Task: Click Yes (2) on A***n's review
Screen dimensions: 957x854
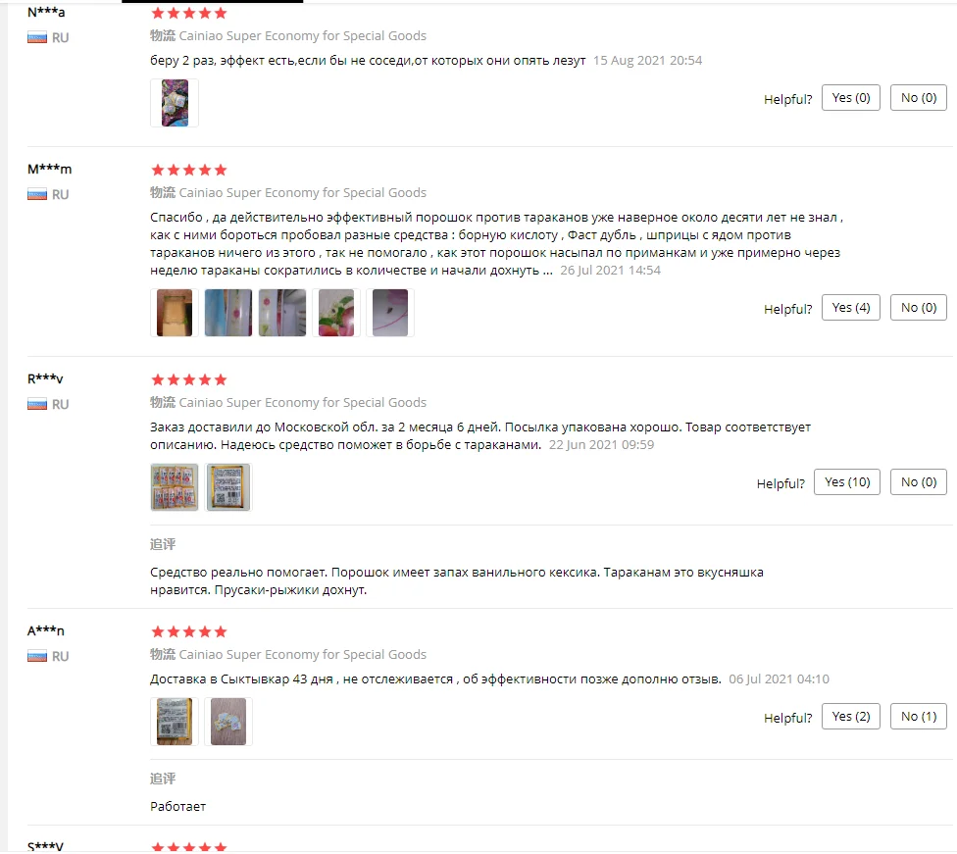Action: pyautogui.click(x=850, y=716)
